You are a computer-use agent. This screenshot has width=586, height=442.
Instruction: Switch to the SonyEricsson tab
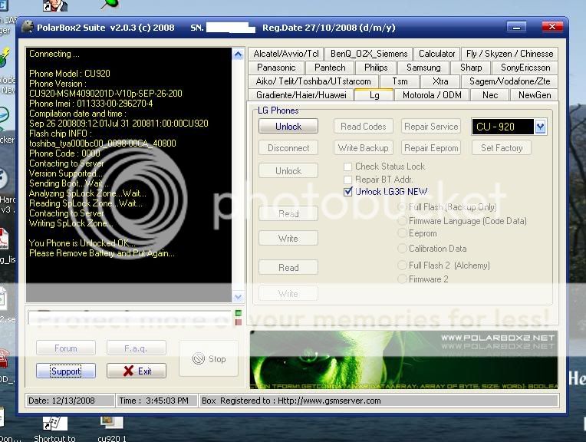point(525,68)
